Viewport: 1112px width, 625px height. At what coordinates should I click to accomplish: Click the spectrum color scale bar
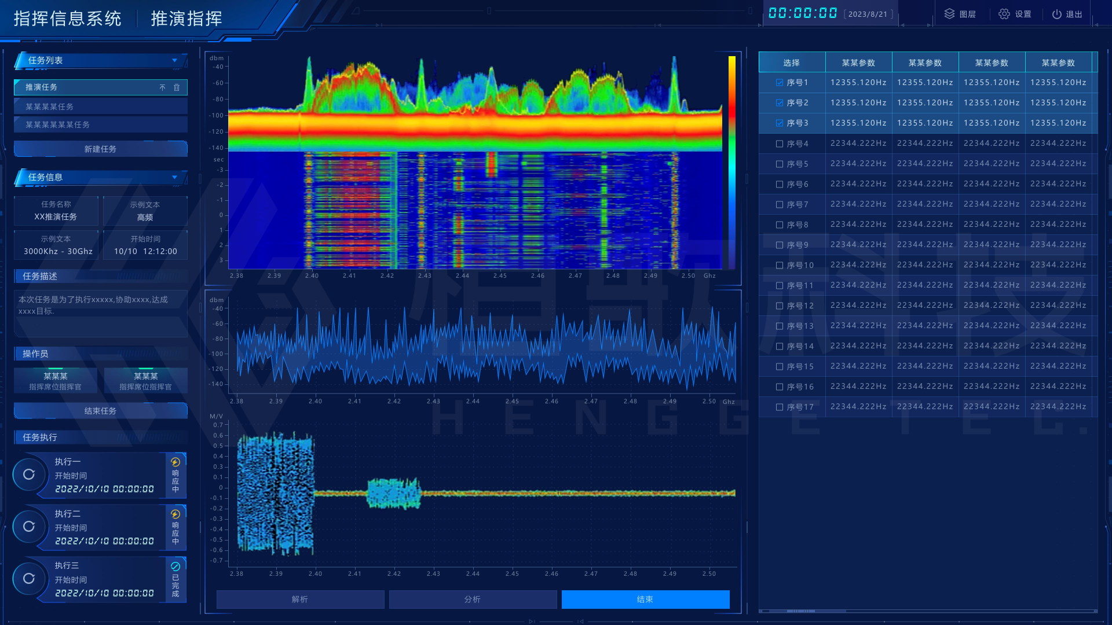point(732,162)
